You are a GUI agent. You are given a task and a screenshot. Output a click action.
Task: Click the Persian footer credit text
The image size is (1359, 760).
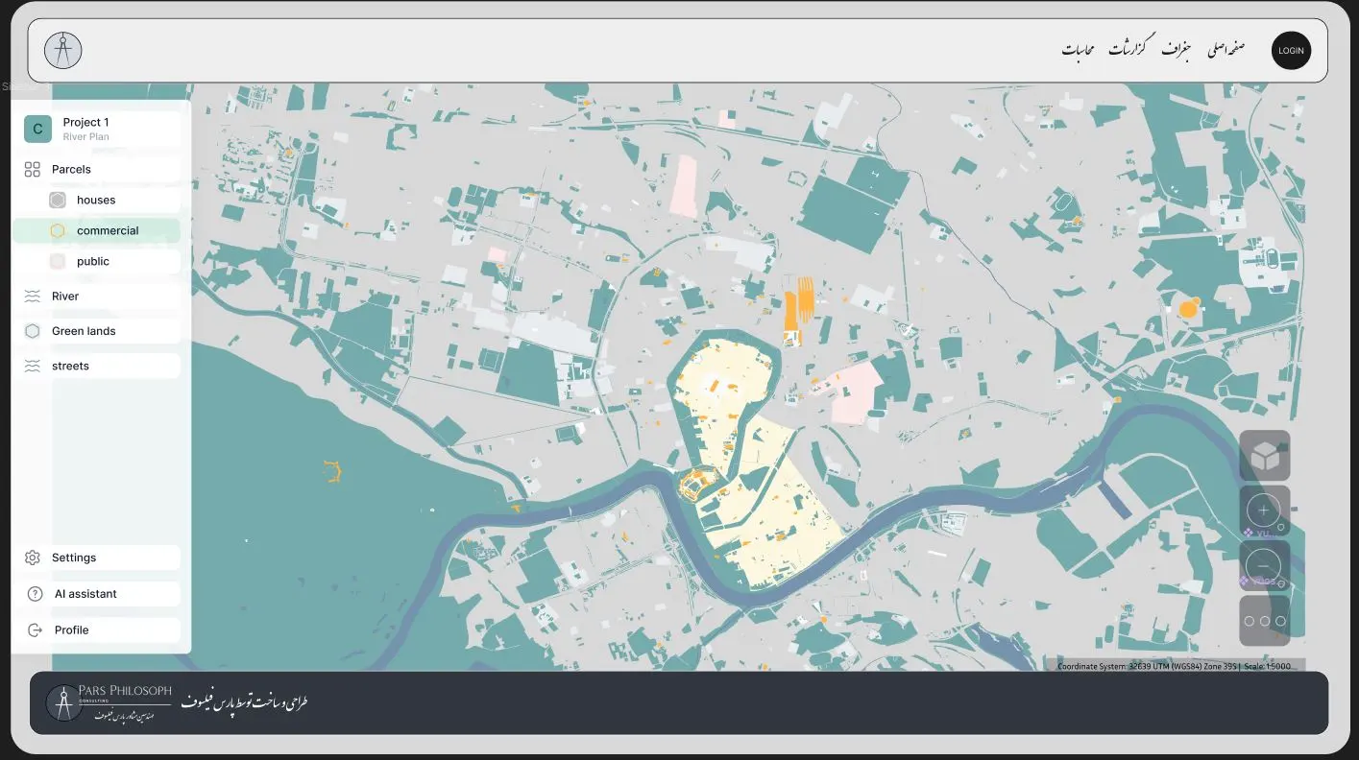pyautogui.click(x=245, y=702)
